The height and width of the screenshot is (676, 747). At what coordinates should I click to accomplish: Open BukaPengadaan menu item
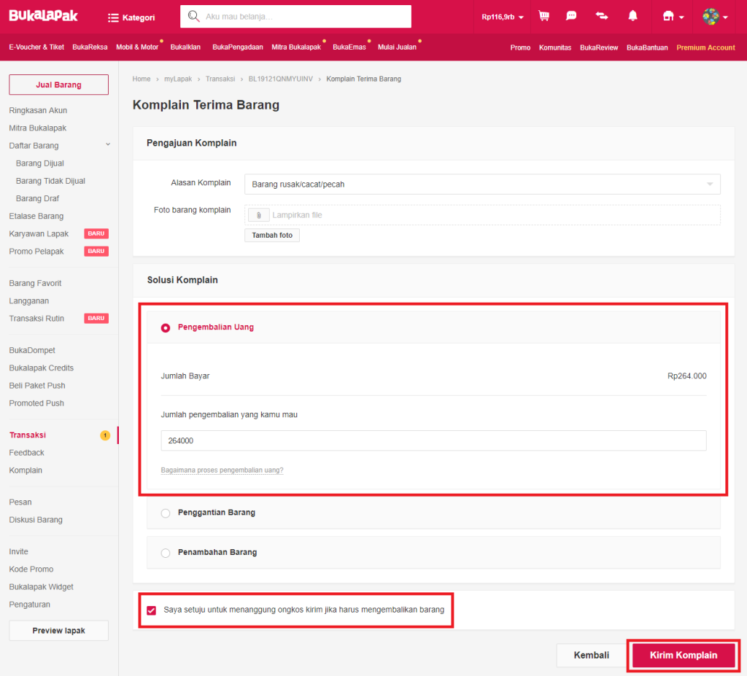click(238, 47)
